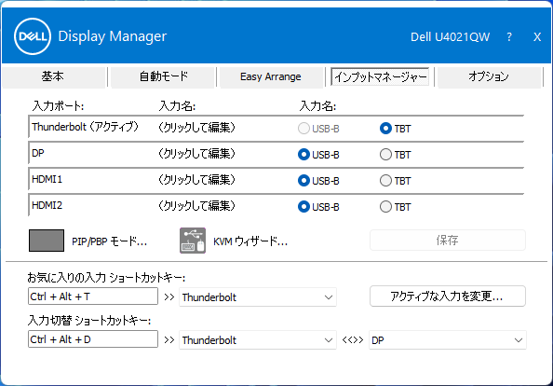
Task: Open the DP input switch dropdown
Action: click(448, 340)
